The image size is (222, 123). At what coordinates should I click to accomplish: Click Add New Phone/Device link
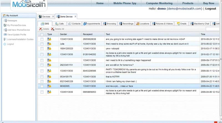19,30
